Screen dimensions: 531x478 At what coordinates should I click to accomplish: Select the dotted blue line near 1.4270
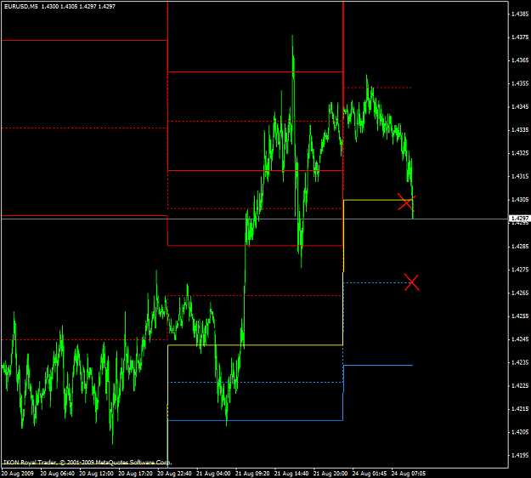[x=376, y=282]
